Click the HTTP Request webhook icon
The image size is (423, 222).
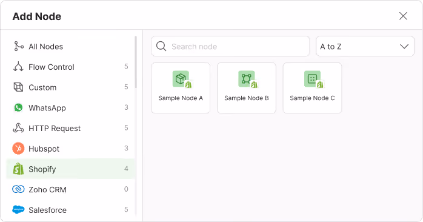tap(18, 128)
